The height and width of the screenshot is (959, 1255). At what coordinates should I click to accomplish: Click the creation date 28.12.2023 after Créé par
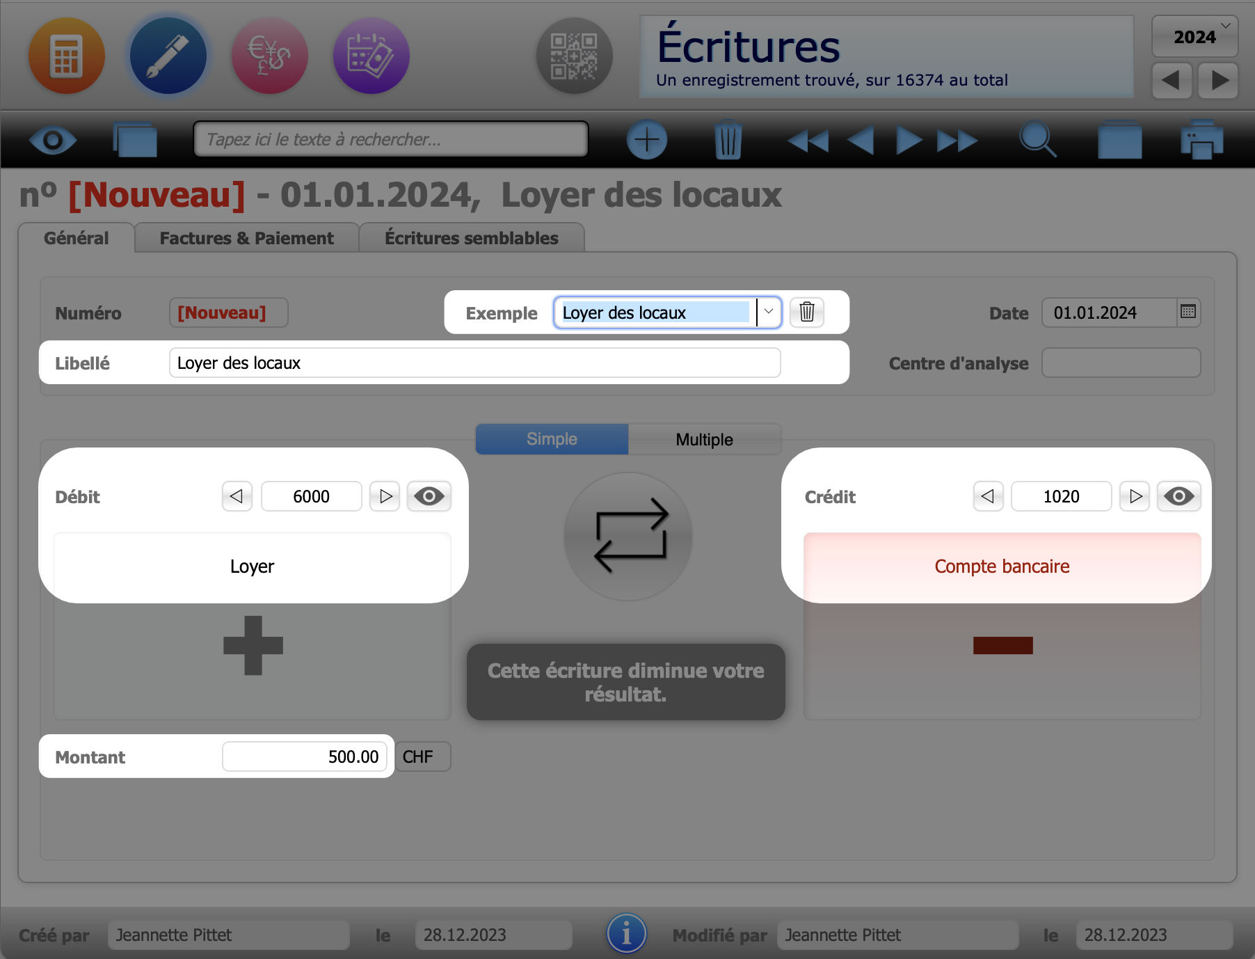point(494,935)
